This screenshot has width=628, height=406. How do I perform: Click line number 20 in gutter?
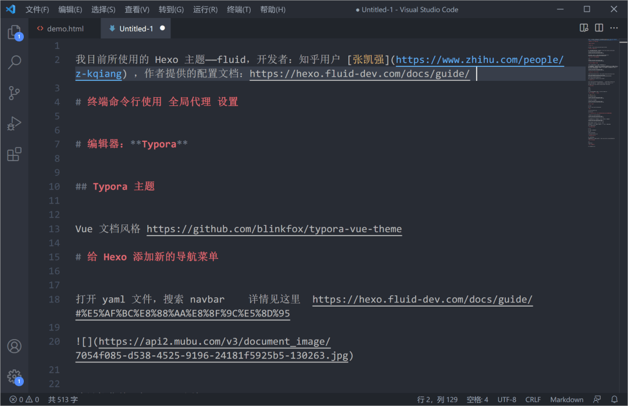tap(54, 341)
